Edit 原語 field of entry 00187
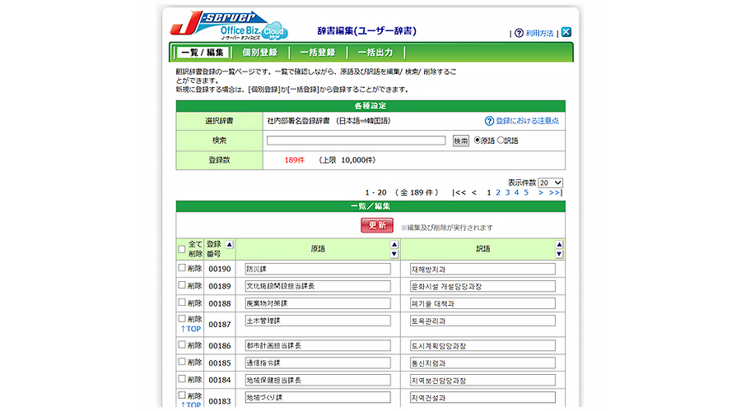 pos(318,321)
